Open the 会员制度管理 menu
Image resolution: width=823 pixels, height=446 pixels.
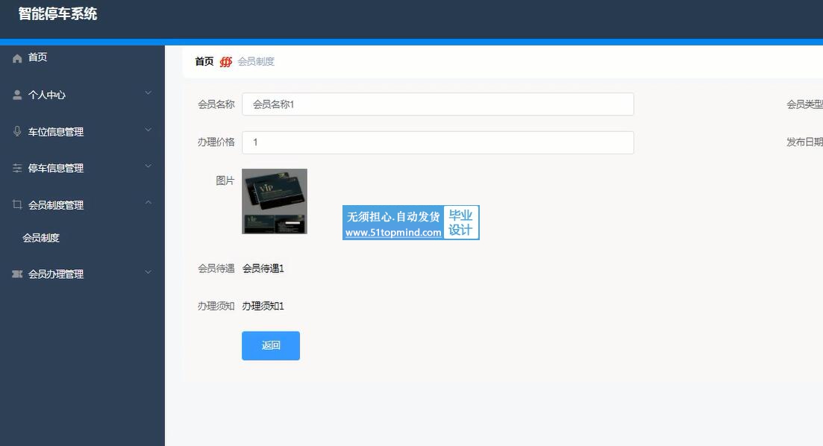click(x=82, y=204)
